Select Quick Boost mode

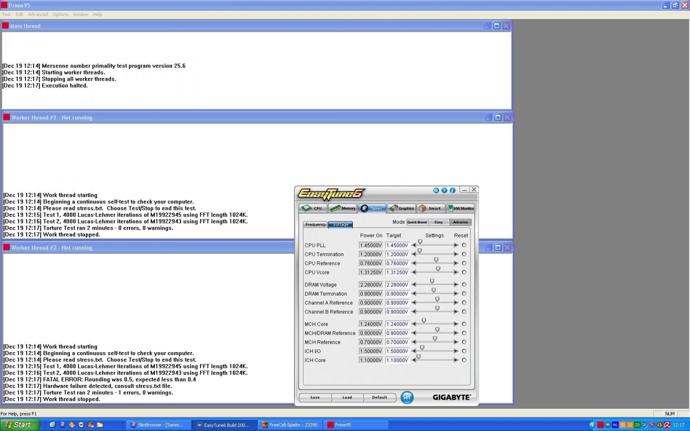click(417, 222)
